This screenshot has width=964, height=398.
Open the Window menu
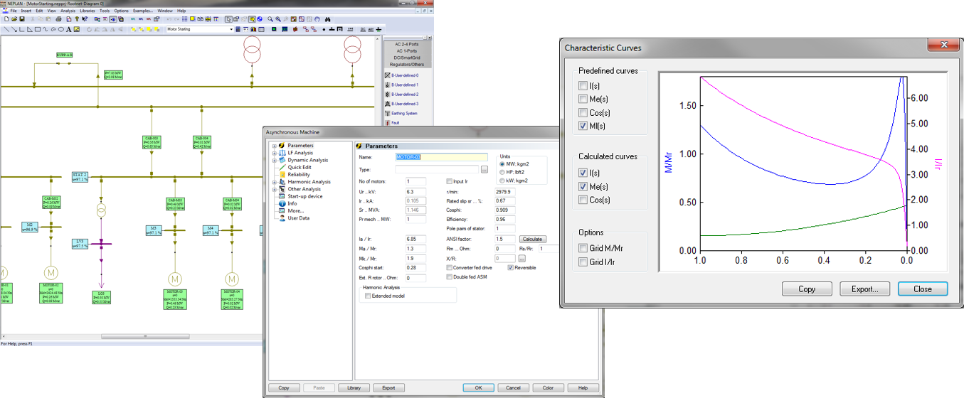pyautogui.click(x=165, y=11)
